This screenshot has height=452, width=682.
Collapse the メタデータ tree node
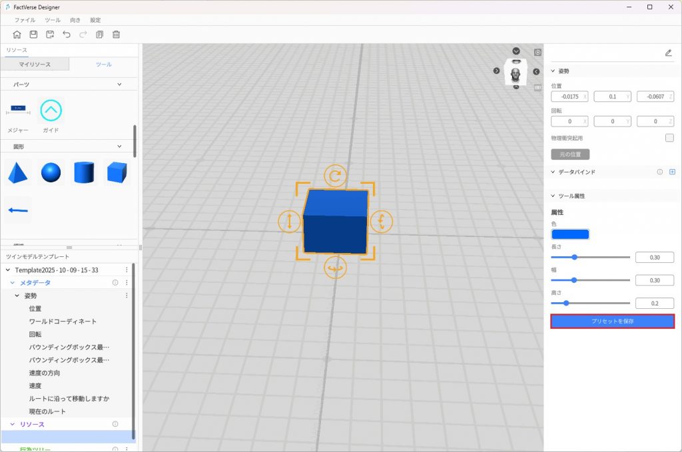coord(12,283)
